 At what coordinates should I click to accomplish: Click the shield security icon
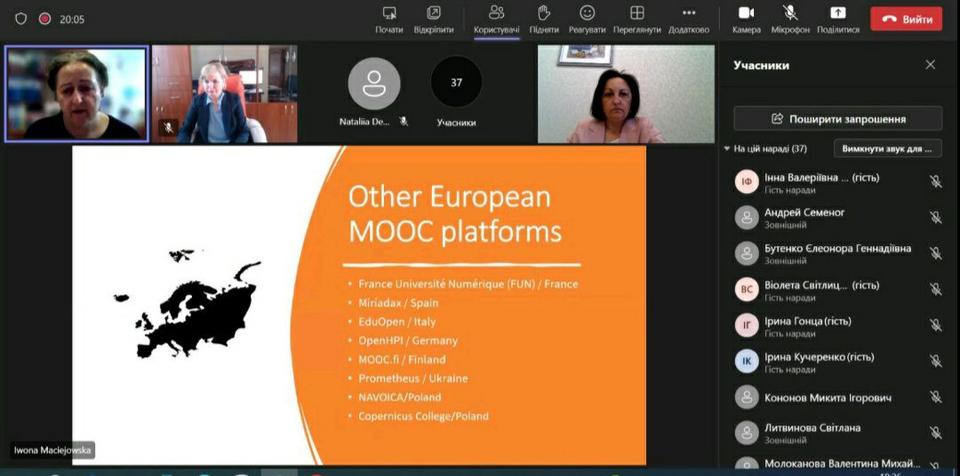click(20, 19)
